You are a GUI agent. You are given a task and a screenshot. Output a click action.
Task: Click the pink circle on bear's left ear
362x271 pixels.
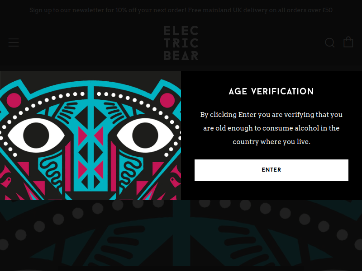coord(14,100)
